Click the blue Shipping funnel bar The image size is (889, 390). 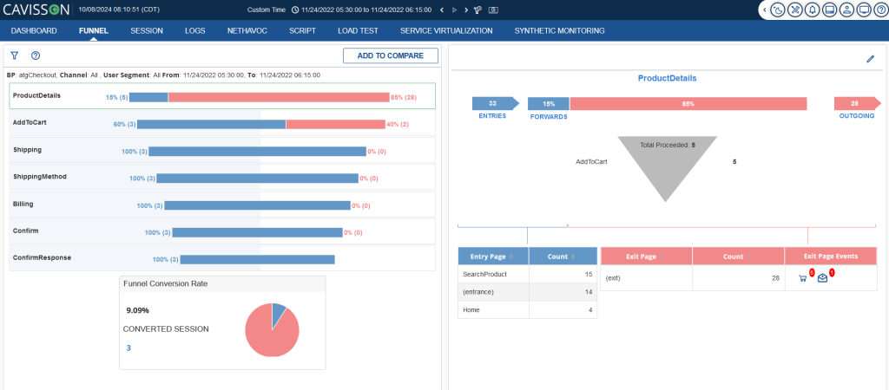click(257, 151)
